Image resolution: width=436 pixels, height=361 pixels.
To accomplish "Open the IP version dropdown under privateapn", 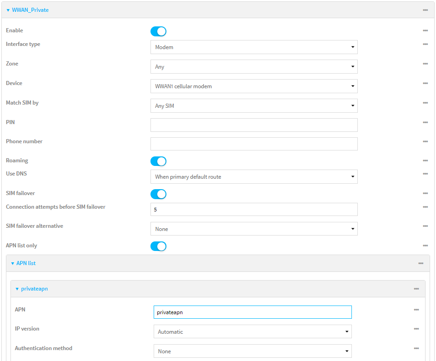I will (251, 331).
